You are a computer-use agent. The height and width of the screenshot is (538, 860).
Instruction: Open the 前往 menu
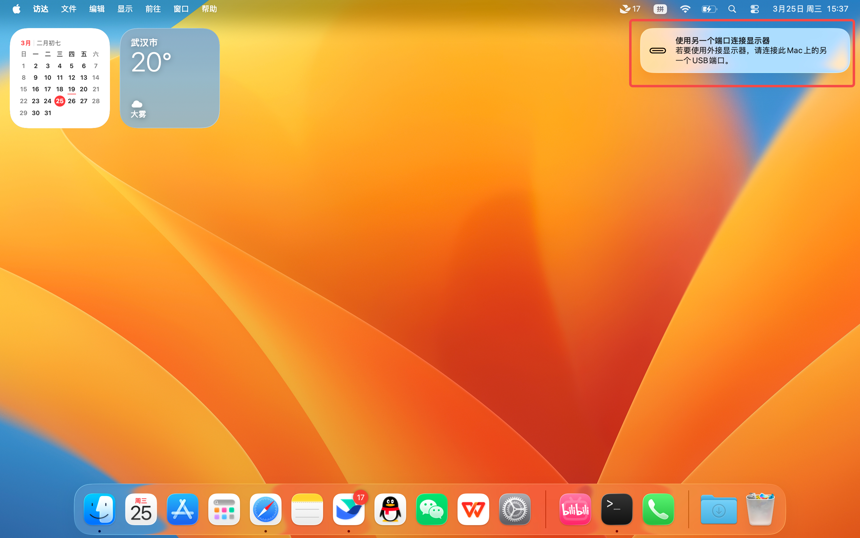(153, 9)
